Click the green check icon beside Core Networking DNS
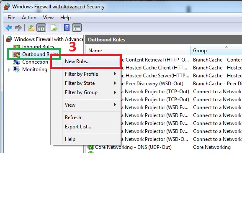Screen dimensions: 242x202 [x=90, y=147]
